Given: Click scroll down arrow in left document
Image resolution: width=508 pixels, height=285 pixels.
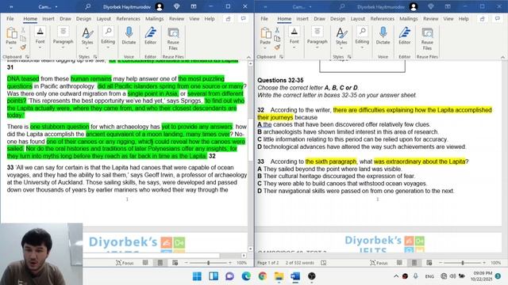Looking at the screenshot, I should tap(251, 249).
